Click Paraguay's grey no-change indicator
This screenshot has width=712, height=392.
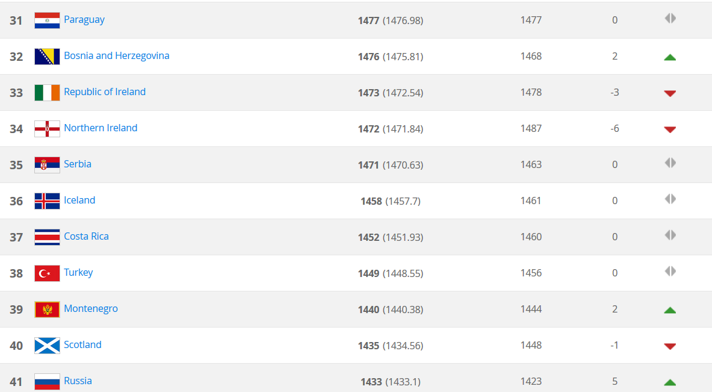670,19
